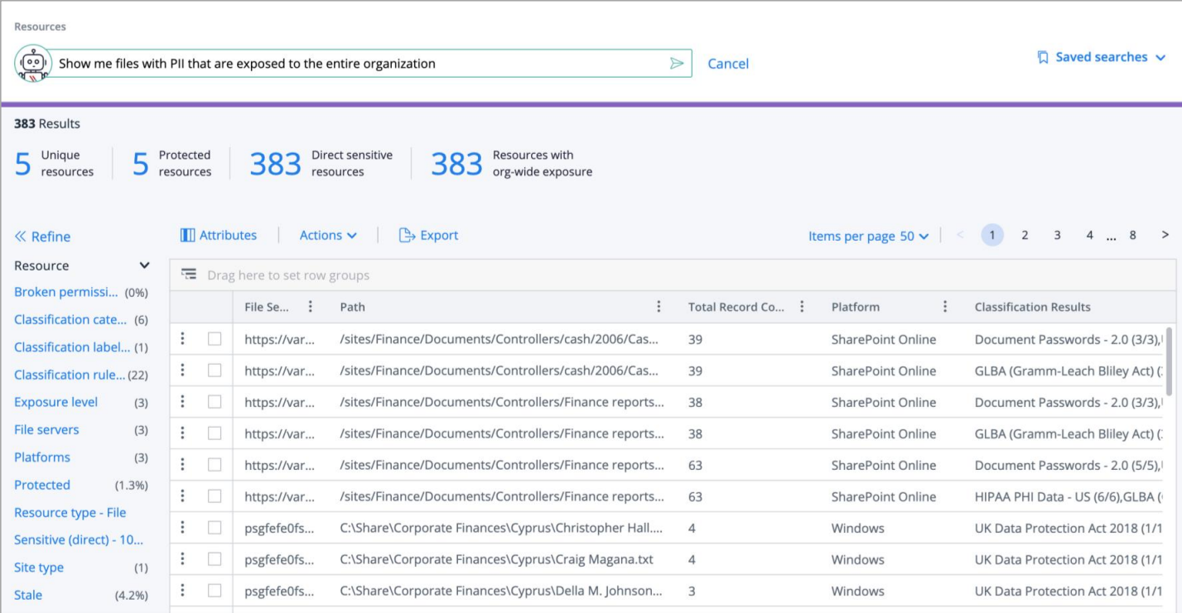Click the row groups icon beside Drag here
1182x613 pixels.
tap(189, 275)
